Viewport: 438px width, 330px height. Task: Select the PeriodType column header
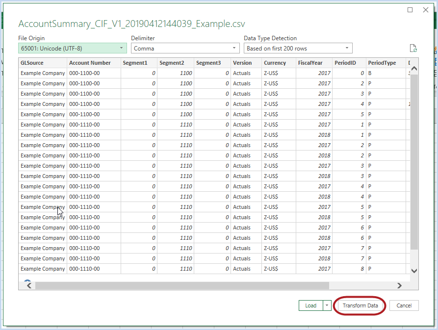click(386, 63)
